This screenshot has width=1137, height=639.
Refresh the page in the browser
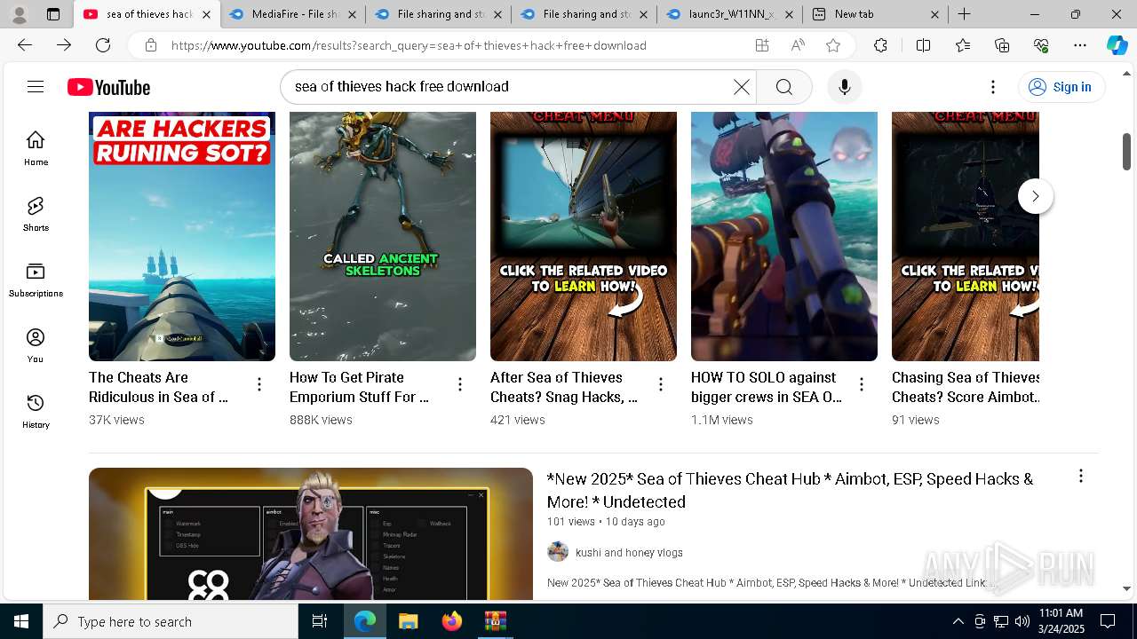(x=103, y=45)
